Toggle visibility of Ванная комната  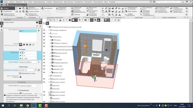(x=44, y=53)
